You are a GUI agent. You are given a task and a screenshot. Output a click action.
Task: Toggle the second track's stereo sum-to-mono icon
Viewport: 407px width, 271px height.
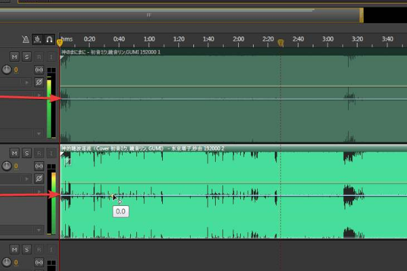point(39,166)
